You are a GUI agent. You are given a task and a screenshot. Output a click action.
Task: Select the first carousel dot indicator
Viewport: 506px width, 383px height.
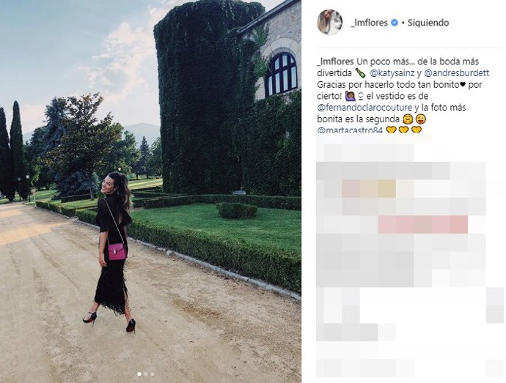tap(139, 374)
